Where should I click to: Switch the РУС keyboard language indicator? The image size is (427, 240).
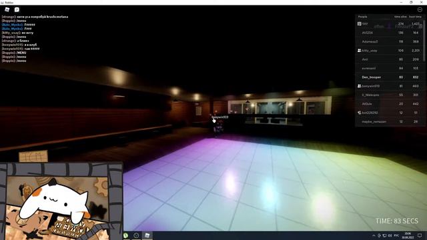tap(396, 235)
